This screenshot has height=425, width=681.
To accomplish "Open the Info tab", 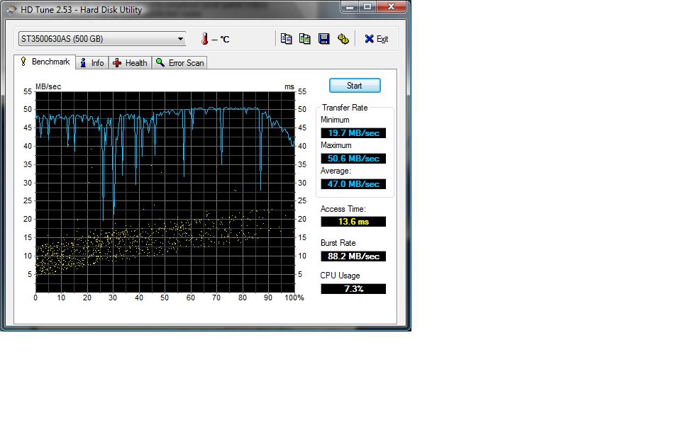I will (x=92, y=63).
